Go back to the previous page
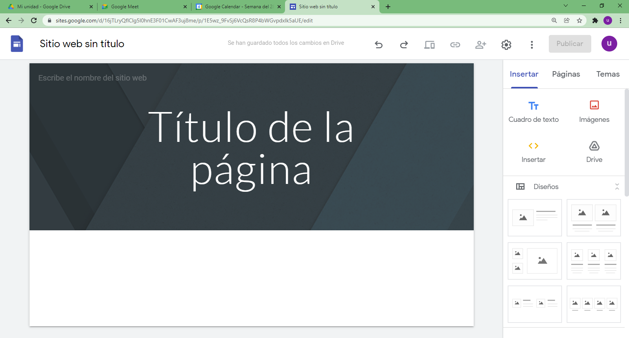 coord(9,20)
